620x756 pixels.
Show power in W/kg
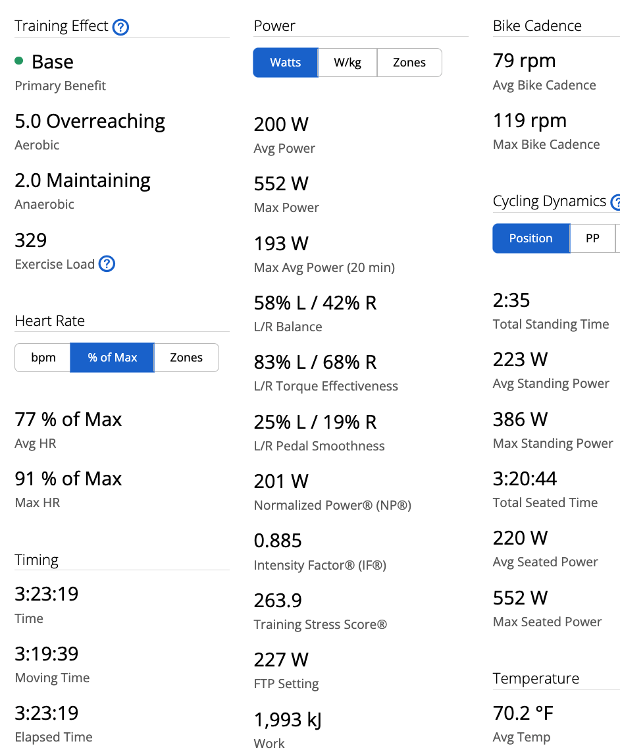(347, 63)
